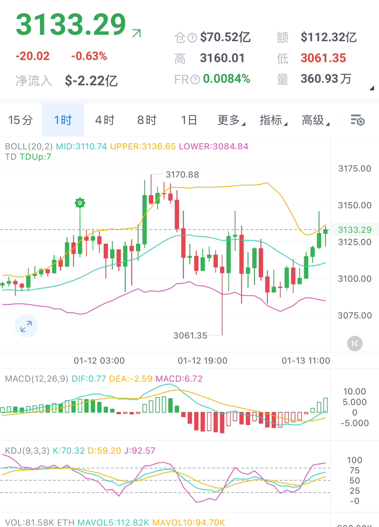Screen dimensions: 379x527
Task: Tap the TD 9 marker on chart
Action: click(80, 203)
